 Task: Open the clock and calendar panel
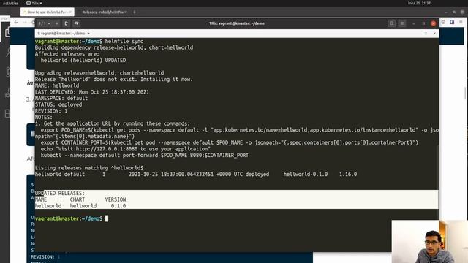(x=419, y=3)
